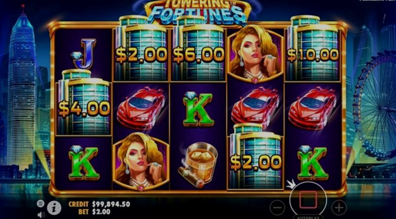Viewport: 396px width, 219px height.
Task: Click the credit amount $99,894.50
Action: point(111,204)
